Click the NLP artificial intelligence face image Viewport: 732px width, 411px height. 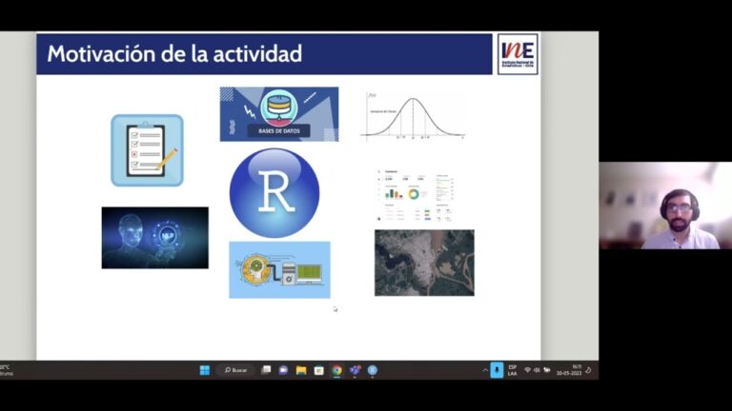click(x=155, y=238)
